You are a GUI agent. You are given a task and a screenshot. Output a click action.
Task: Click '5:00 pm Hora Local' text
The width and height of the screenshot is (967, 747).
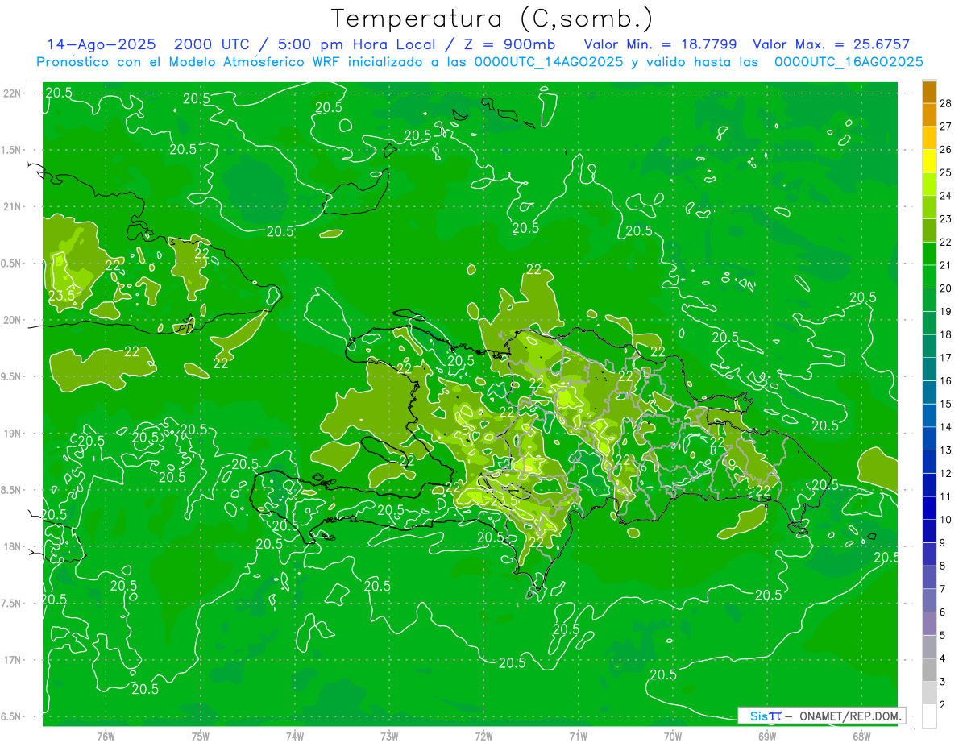pos(355,45)
